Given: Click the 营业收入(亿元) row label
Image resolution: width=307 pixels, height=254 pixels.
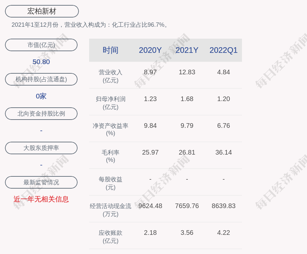Looking at the screenshot, I should click(111, 76).
